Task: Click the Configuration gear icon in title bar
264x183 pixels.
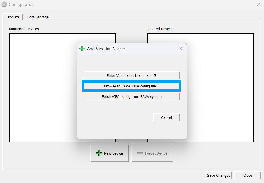Action: 4,4
